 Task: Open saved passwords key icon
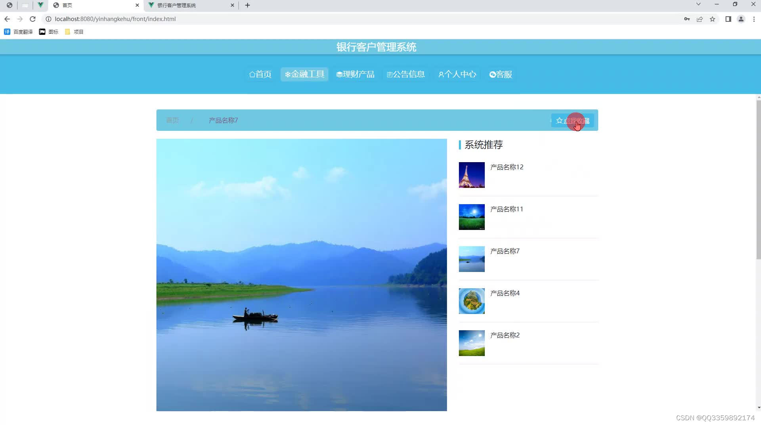click(687, 19)
